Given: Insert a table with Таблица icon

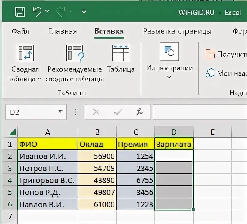Looking at the screenshot, I should coord(121,53).
